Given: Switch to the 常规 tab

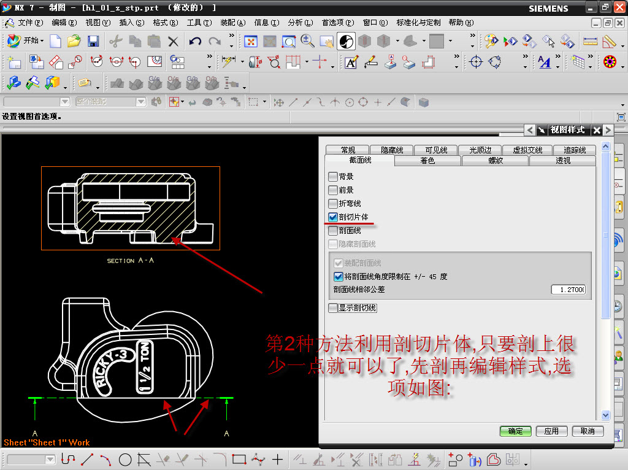Looking at the screenshot, I should (348, 150).
